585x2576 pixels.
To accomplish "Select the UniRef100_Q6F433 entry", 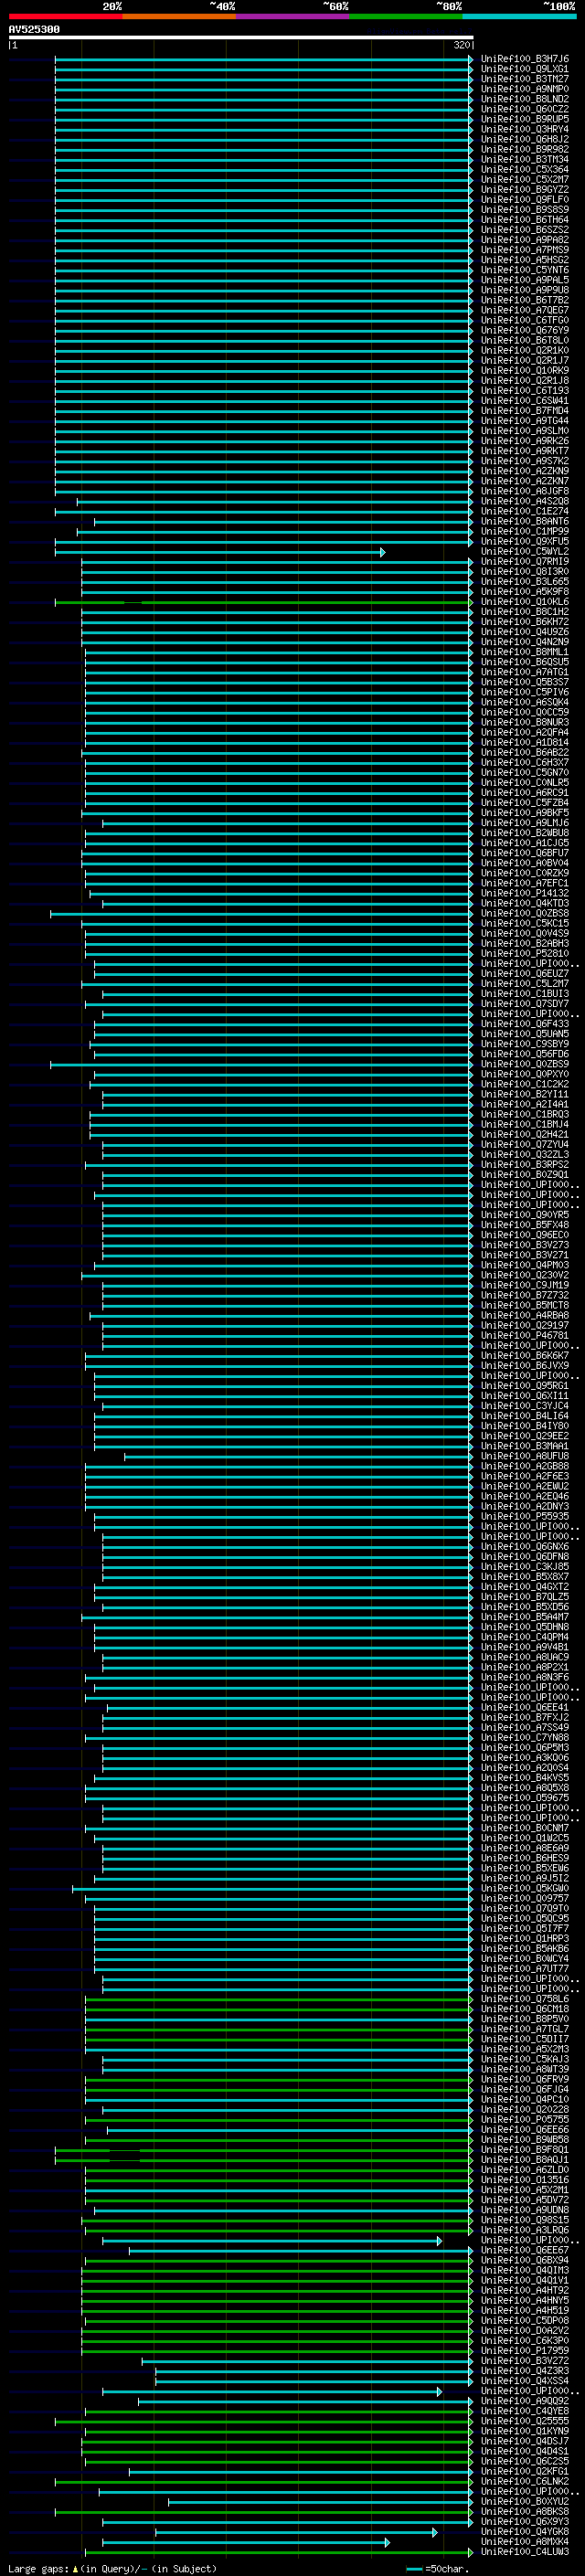I will point(525,1024).
